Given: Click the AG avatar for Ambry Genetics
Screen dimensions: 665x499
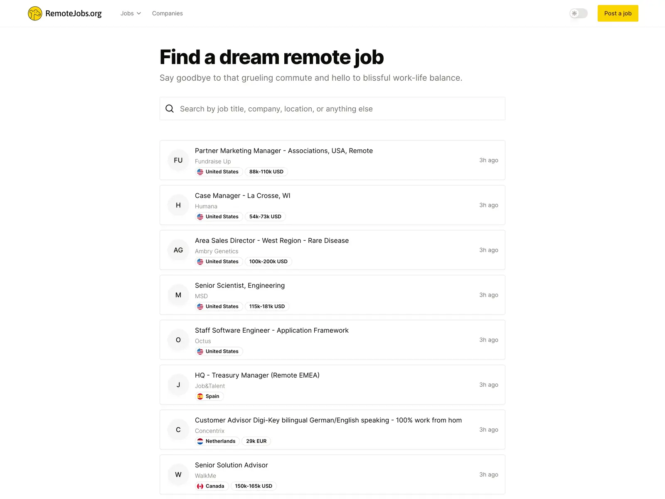Looking at the screenshot, I should (x=178, y=250).
